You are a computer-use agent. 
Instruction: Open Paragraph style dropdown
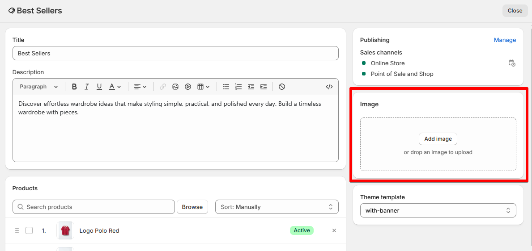(x=38, y=87)
